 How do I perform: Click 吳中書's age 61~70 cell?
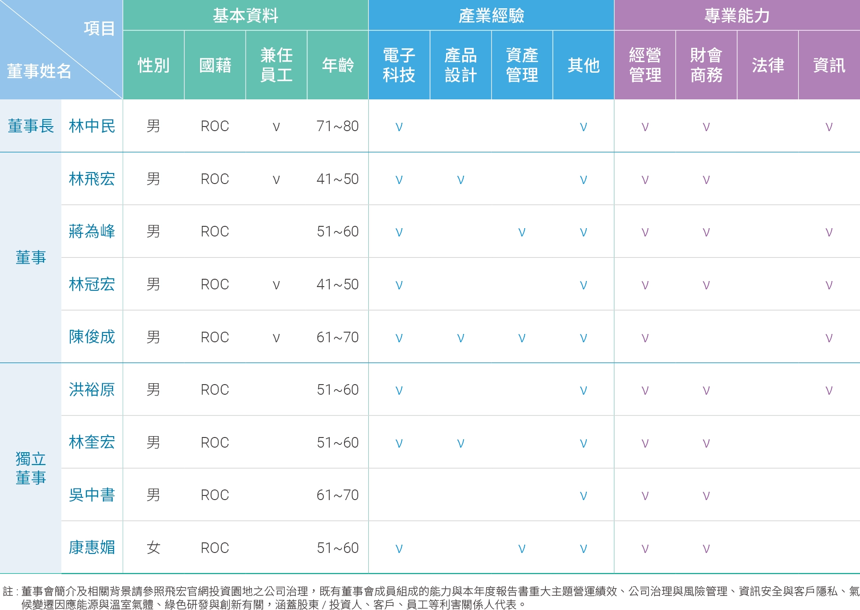pos(338,495)
